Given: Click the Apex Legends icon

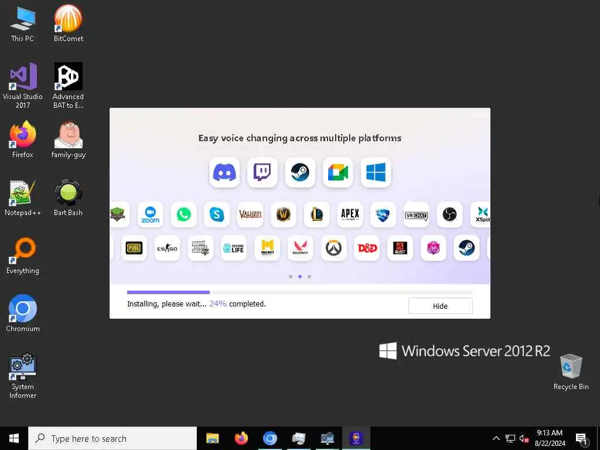Looking at the screenshot, I should coord(350,214).
